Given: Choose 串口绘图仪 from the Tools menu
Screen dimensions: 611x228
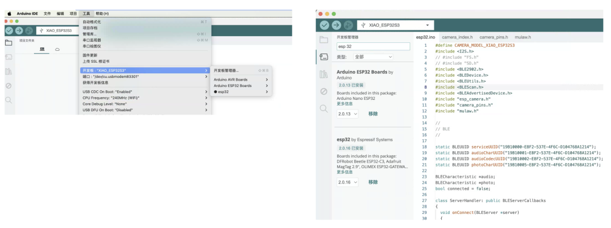Looking at the screenshot, I should point(145,46).
